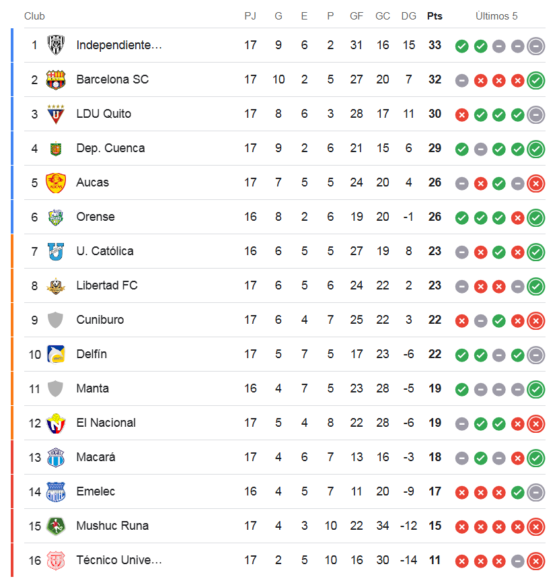559x585 pixels.
Task: Open the U. Católica blue logo
Action: pos(56,251)
